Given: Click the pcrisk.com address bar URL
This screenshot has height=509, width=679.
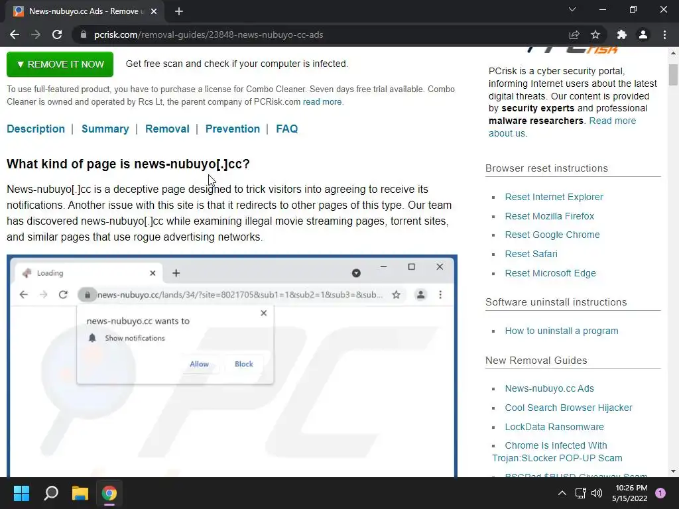Looking at the screenshot, I should (208, 34).
